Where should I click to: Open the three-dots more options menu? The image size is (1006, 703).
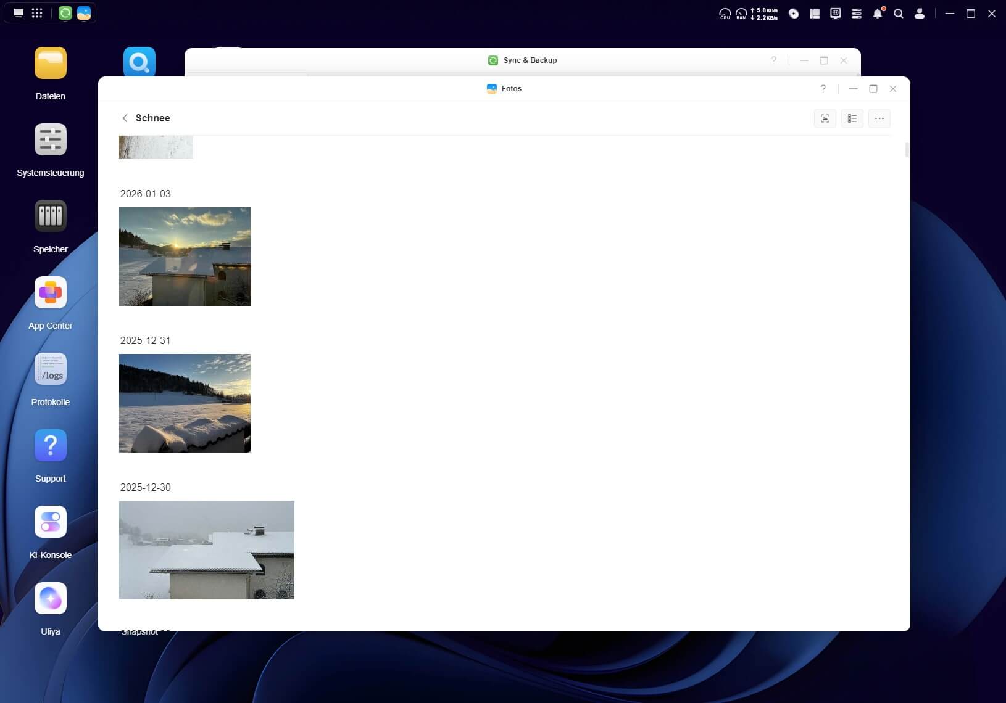click(879, 118)
